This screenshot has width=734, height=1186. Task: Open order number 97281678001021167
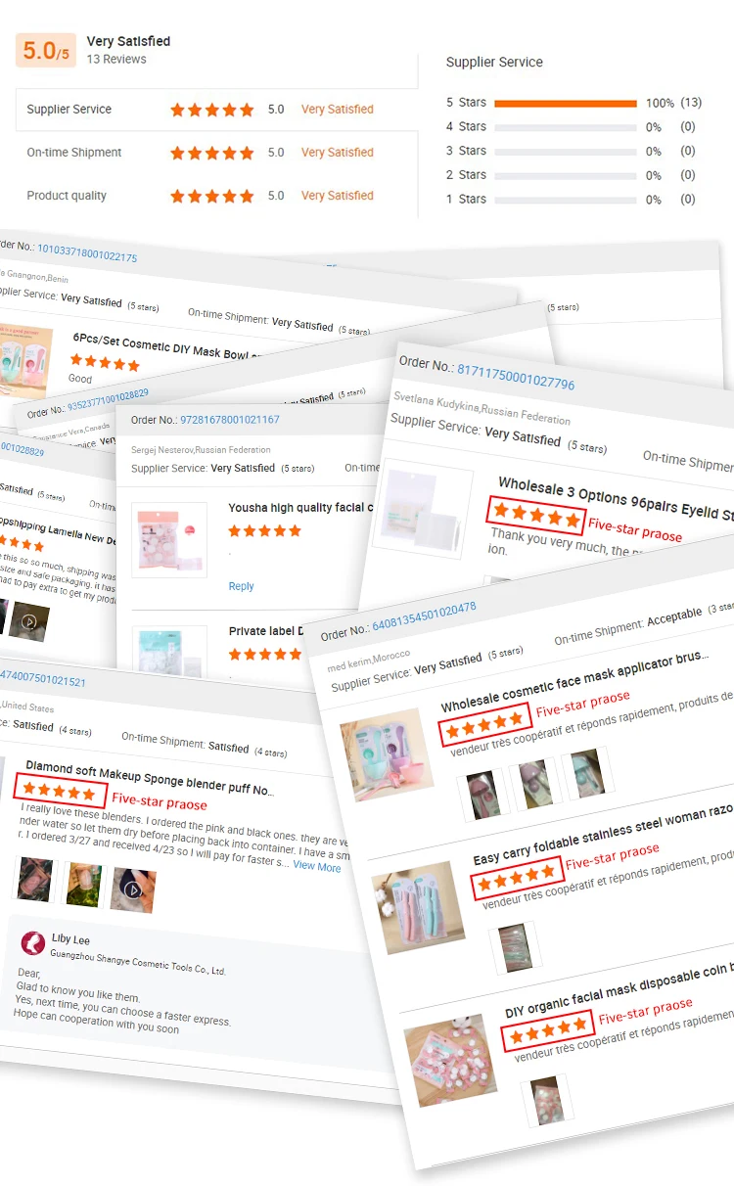click(x=229, y=420)
